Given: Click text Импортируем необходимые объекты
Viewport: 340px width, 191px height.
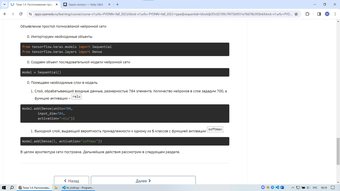Looking at the screenshot, I should pos(62,37).
